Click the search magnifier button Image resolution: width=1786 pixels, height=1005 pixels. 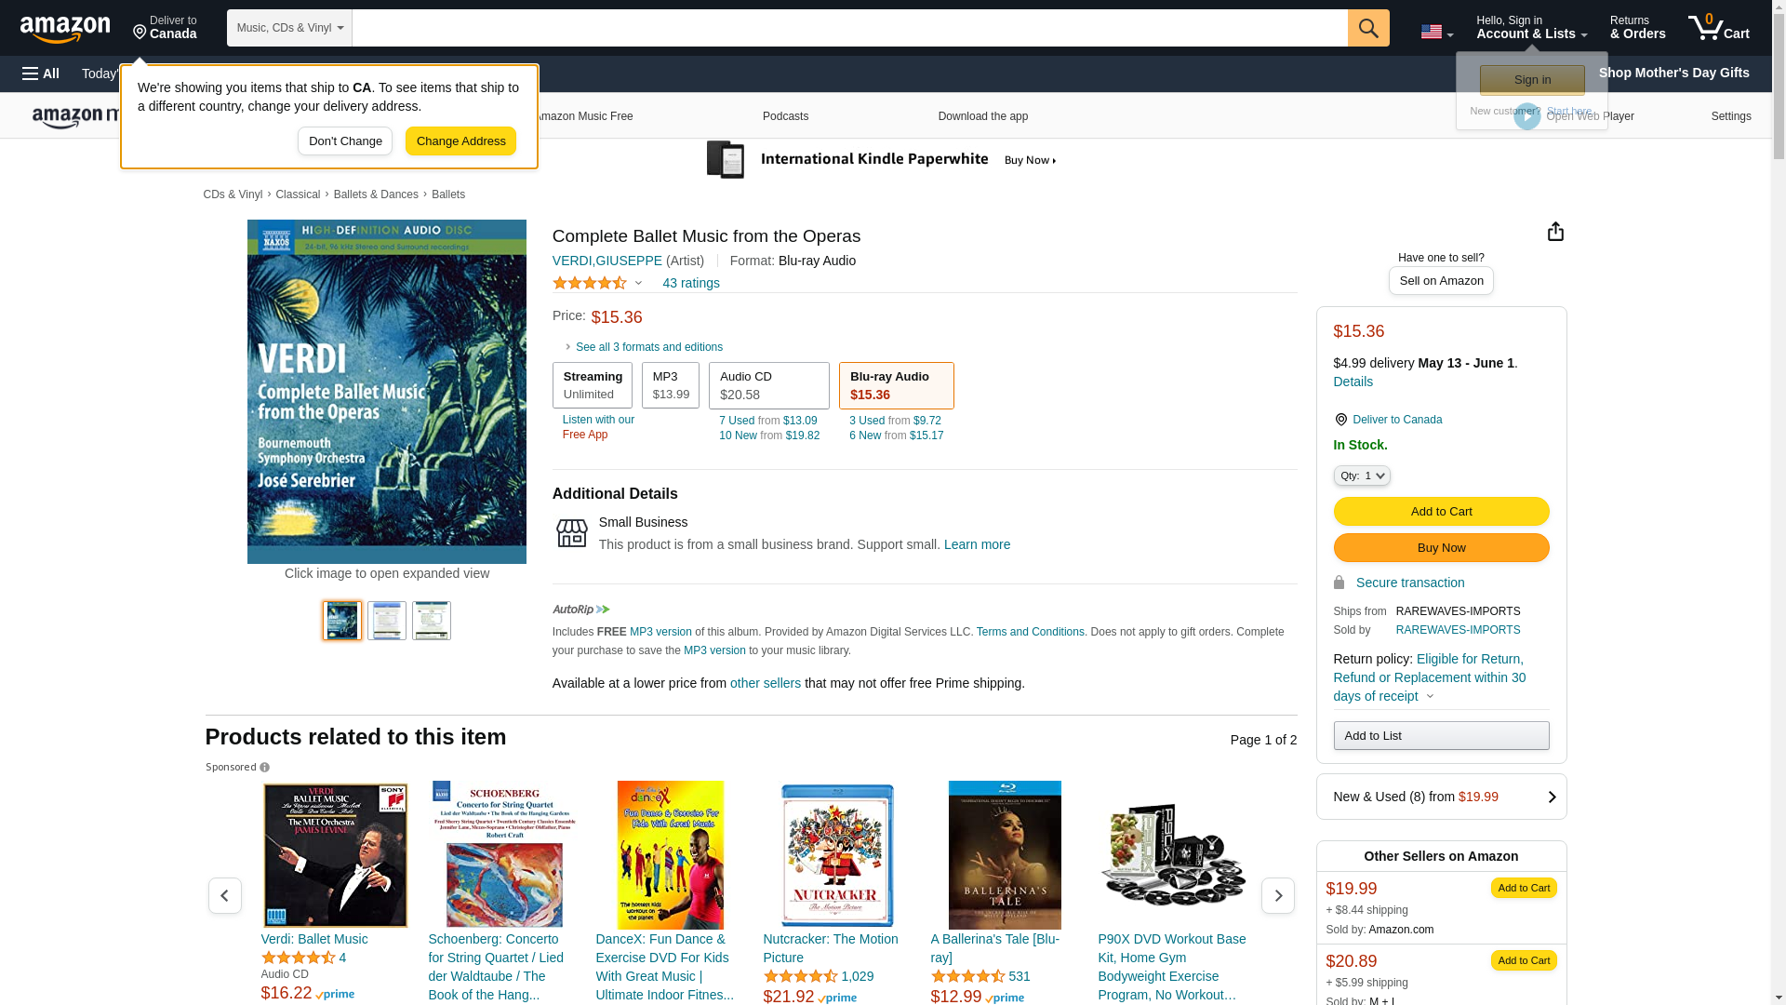1368,28
